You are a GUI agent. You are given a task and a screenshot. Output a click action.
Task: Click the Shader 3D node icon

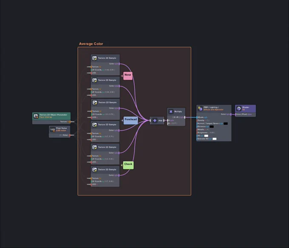click(239, 108)
